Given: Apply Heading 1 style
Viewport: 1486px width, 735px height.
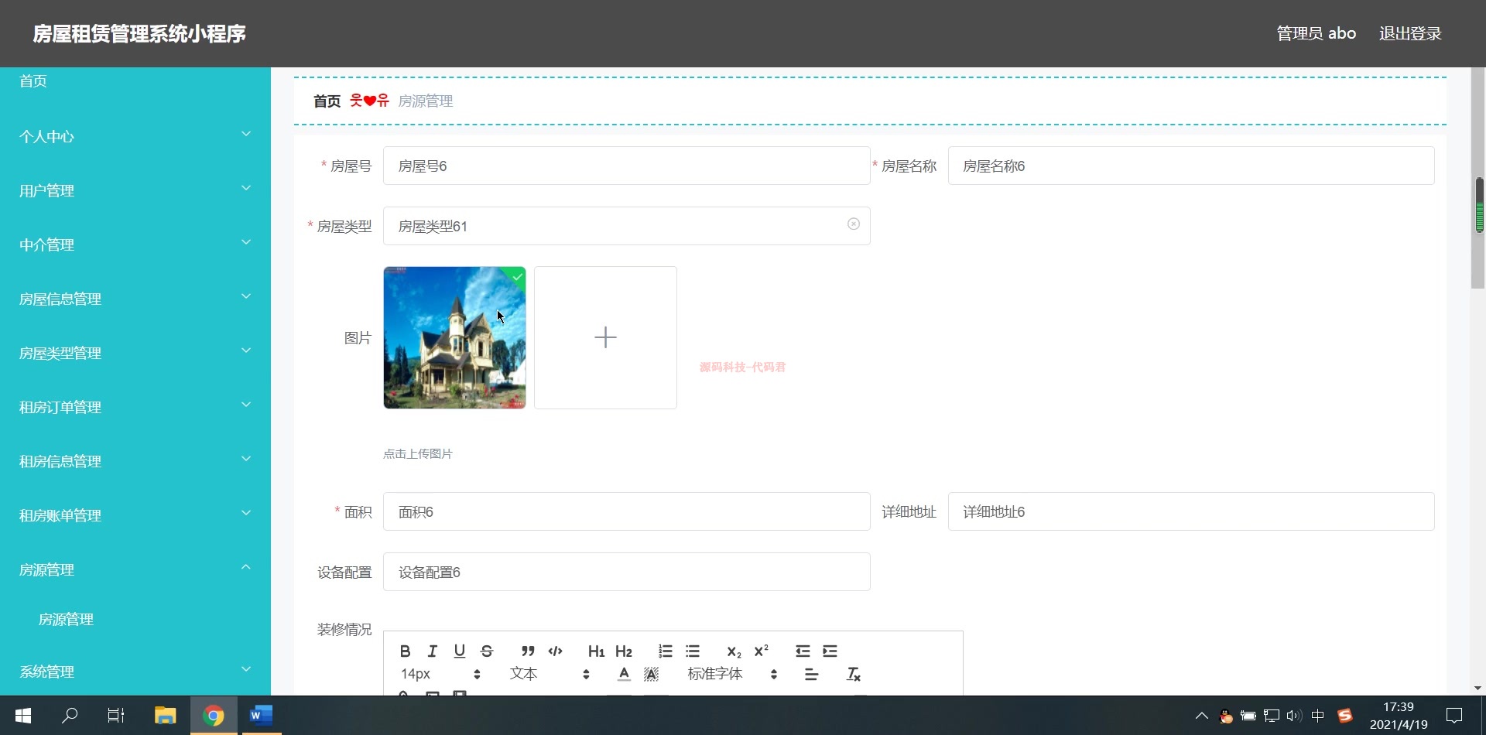Looking at the screenshot, I should tap(596, 651).
